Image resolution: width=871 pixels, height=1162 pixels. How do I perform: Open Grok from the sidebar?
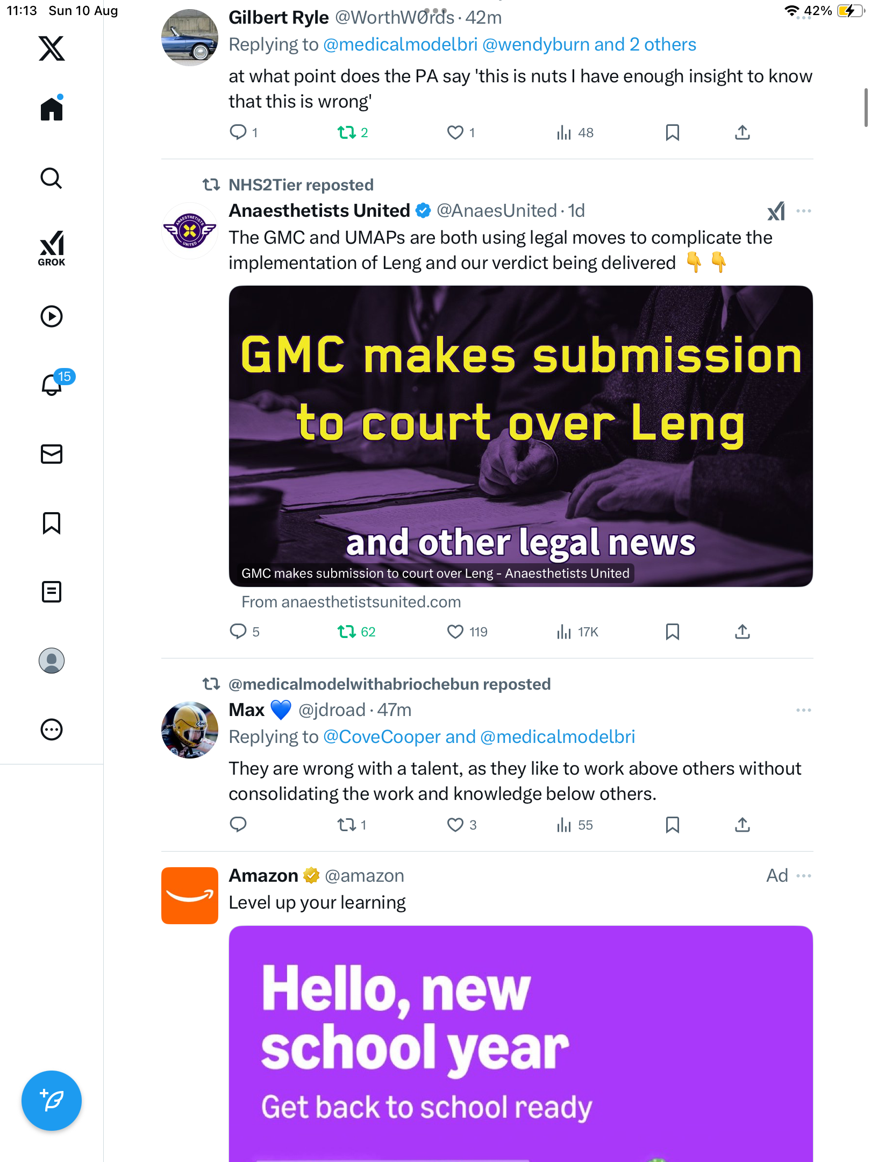click(52, 248)
